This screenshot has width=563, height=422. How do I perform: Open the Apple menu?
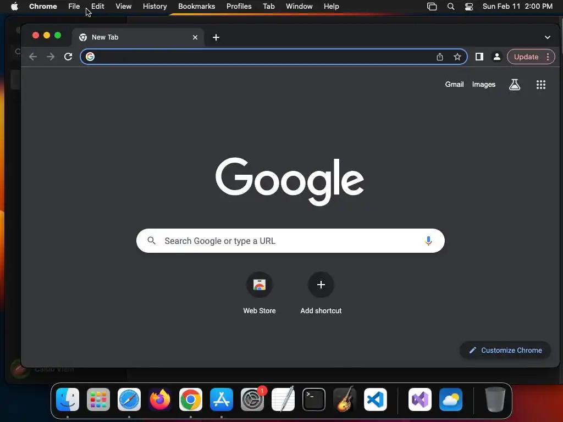point(14,7)
